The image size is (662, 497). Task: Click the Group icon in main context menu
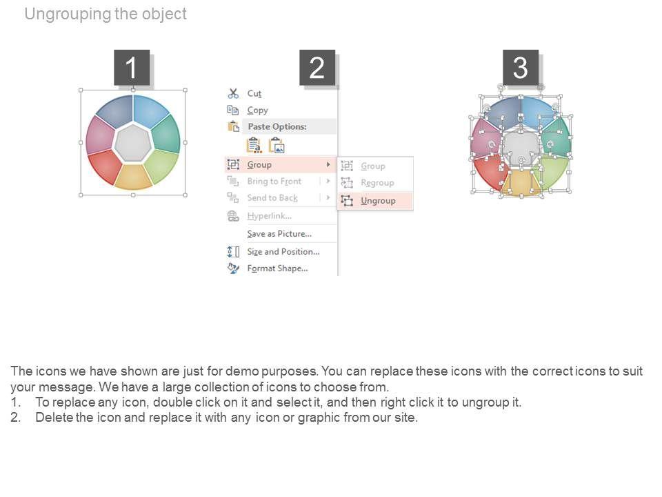[x=233, y=164]
